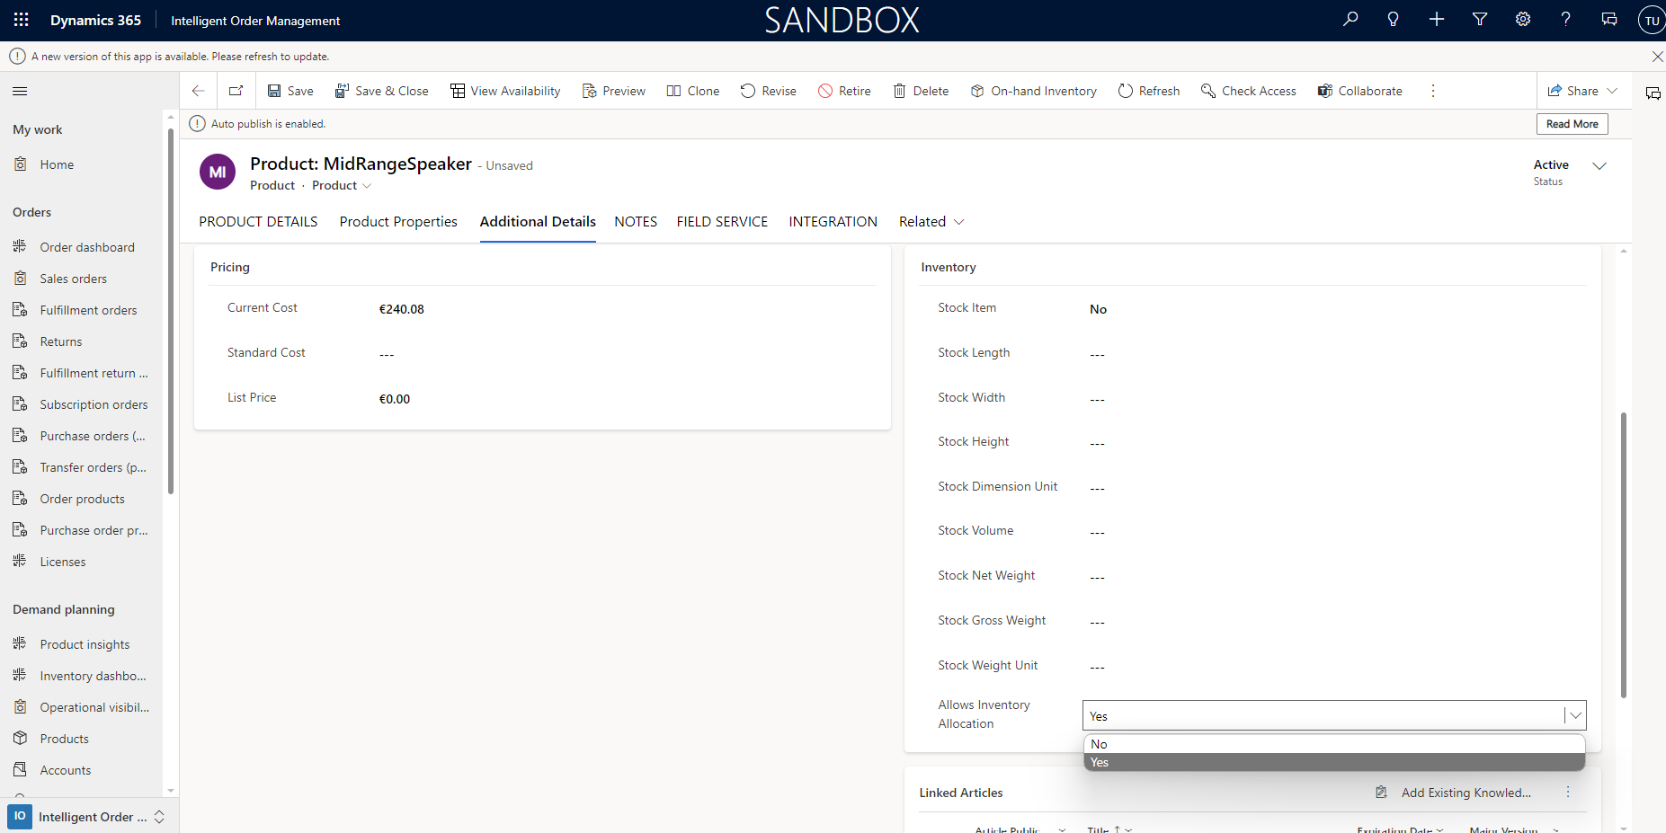1666x833 pixels.
Task: Expand the Share dropdown arrow
Action: (x=1612, y=91)
